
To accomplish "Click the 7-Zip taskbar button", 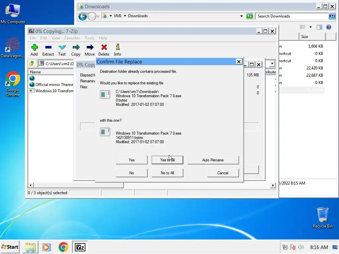I will [80, 247].
